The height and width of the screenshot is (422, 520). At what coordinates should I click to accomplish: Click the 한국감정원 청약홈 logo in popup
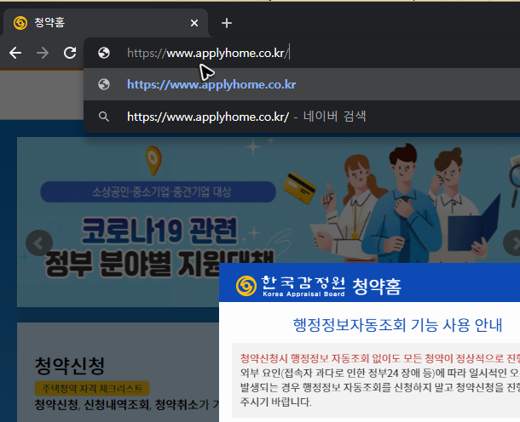coord(319,286)
